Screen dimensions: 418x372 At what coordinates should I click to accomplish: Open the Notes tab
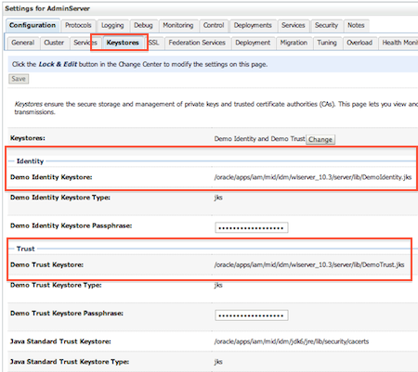tap(356, 25)
